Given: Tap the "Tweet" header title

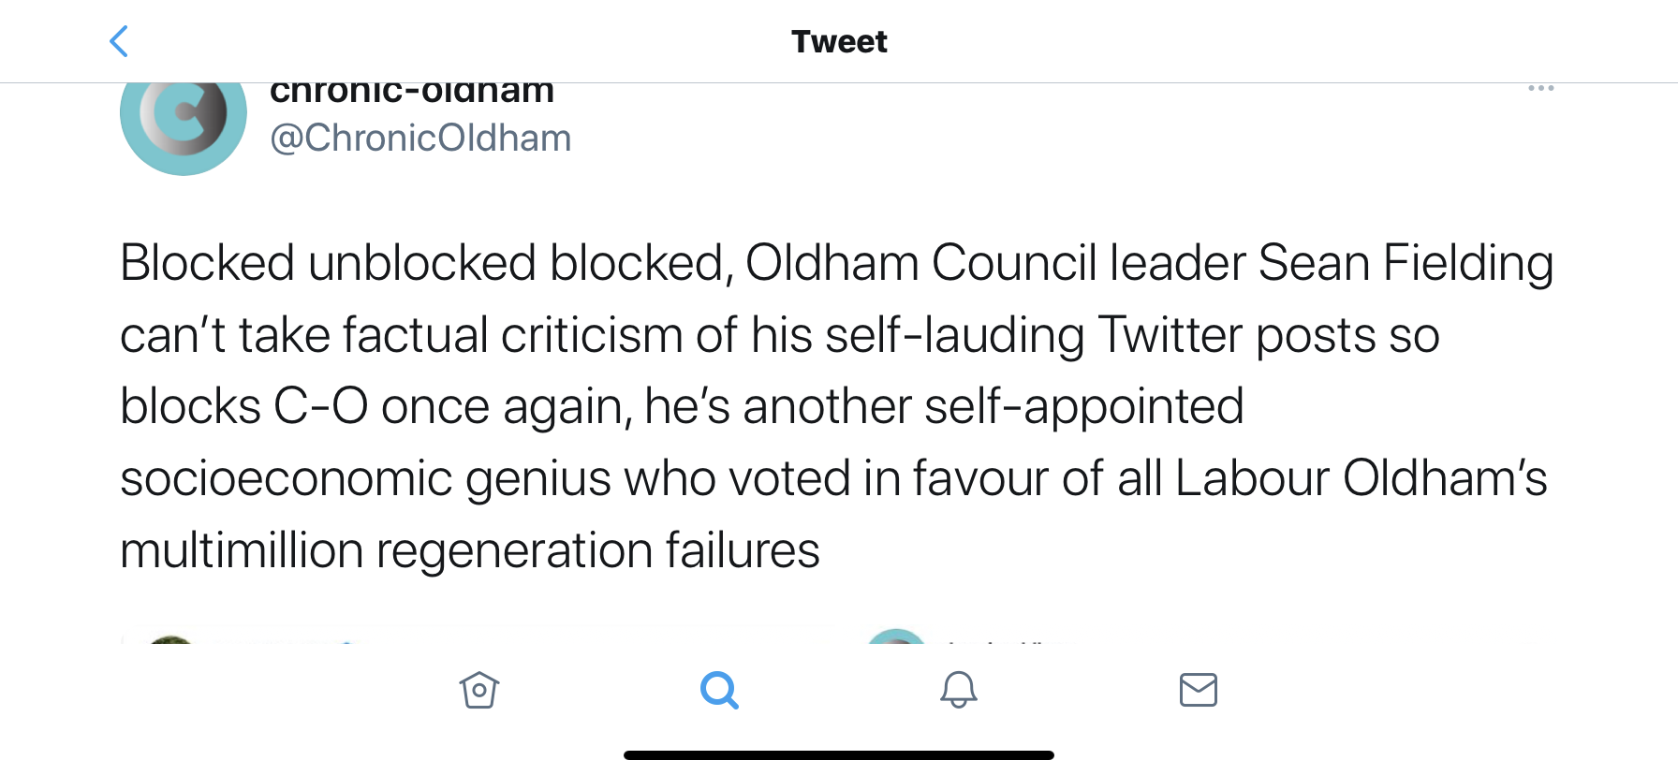Looking at the screenshot, I should pyautogui.click(x=839, y=41).
